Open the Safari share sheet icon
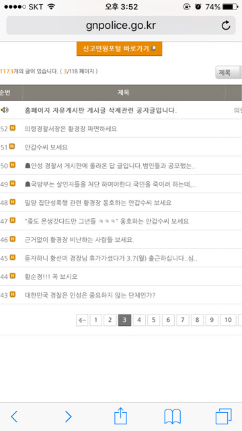 click(121, 416)
